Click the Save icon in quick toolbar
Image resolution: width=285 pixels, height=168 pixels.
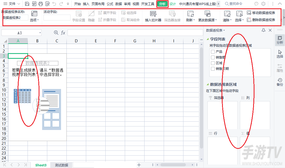click(27, 4)
